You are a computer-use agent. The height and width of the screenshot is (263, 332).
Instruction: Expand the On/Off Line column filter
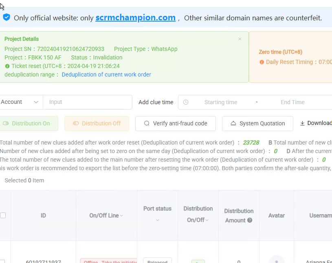click(x=106, y=215)
